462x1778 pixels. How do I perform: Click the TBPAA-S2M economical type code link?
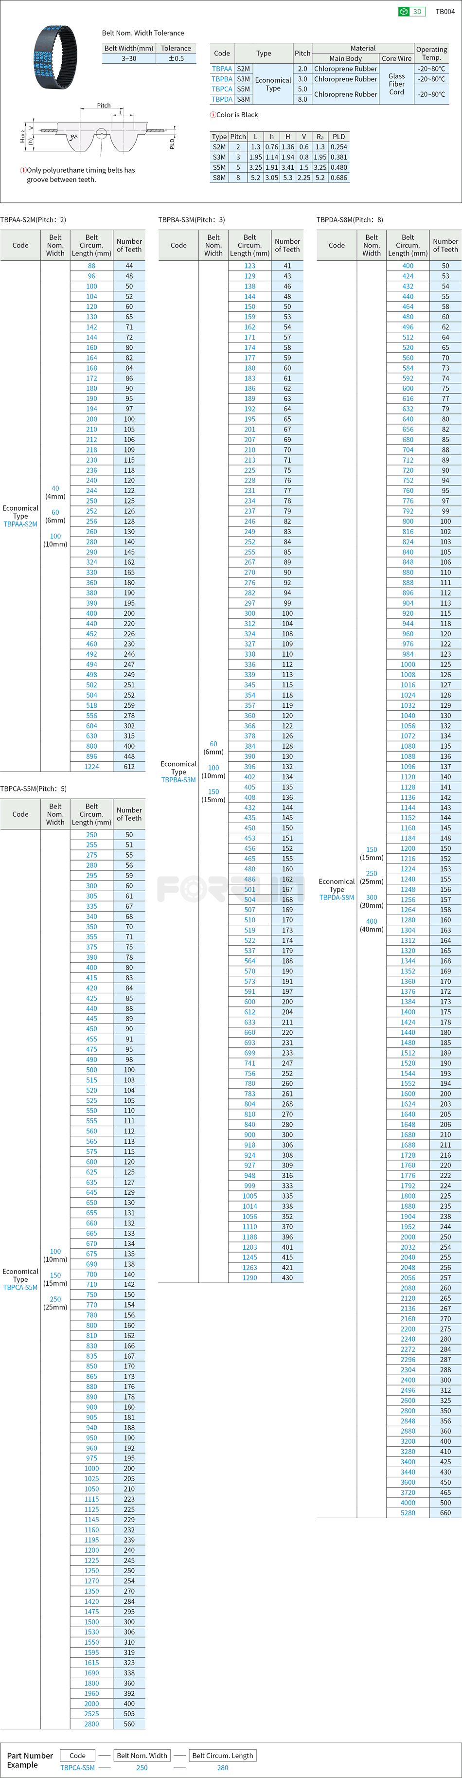coord(21,524)
